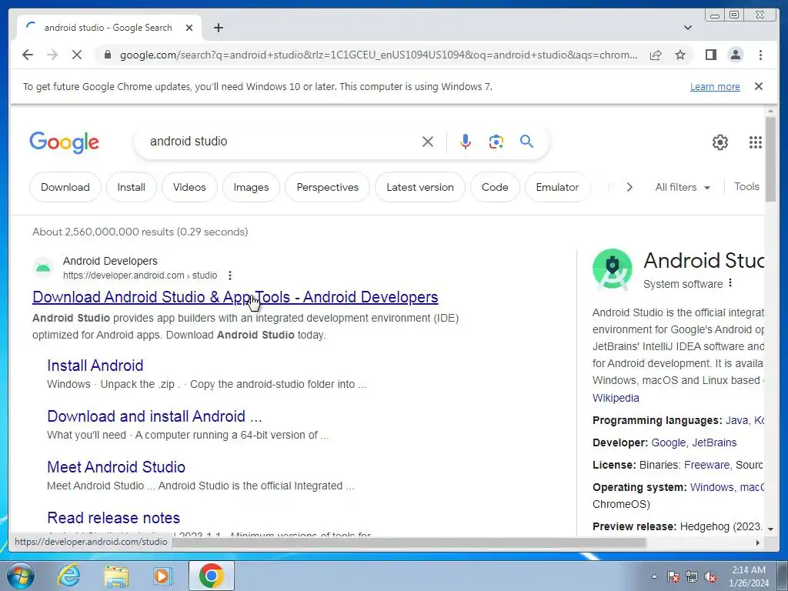Click the disabled forward navigation arrow
Viewport: 788px width, 591px height.
tap(52, 55)
